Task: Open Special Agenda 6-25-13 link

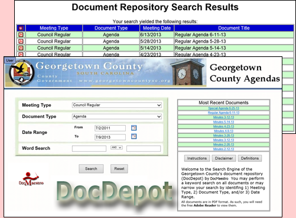Action: tap(223, 108)
